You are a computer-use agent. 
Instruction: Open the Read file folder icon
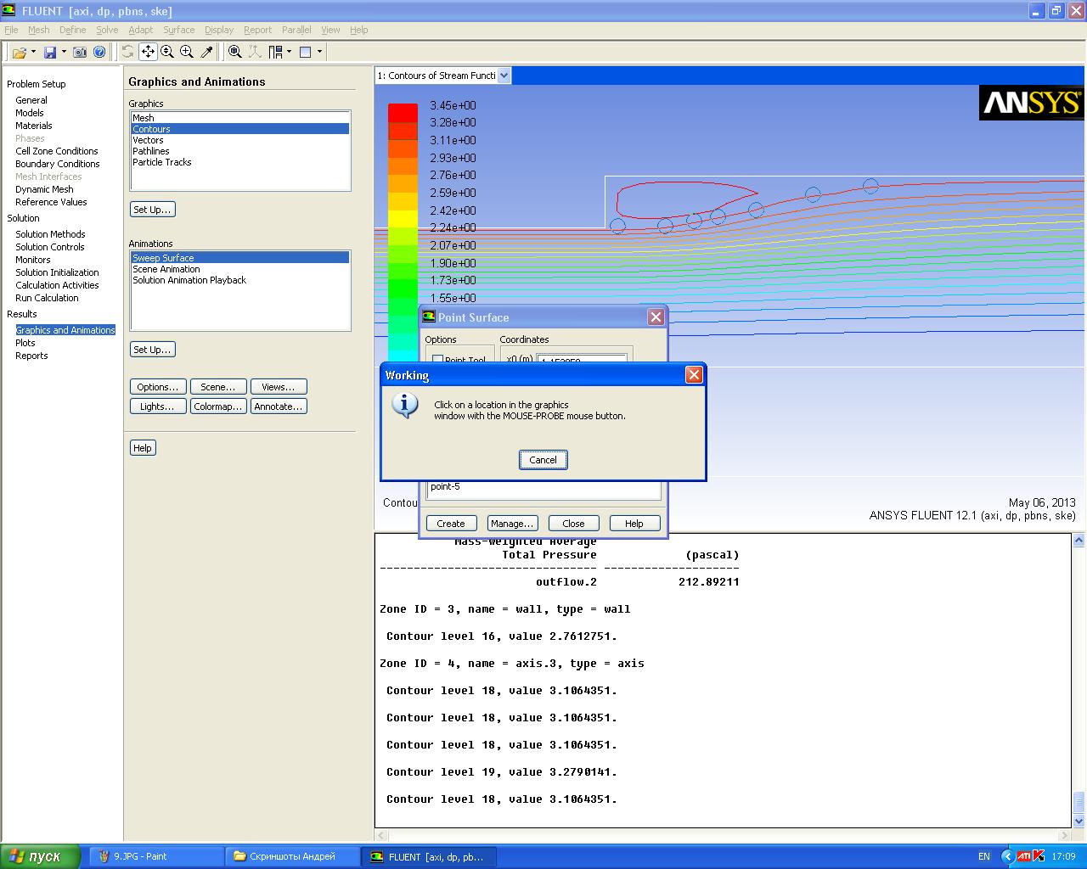pyautogui.click(x=19, y=52)
